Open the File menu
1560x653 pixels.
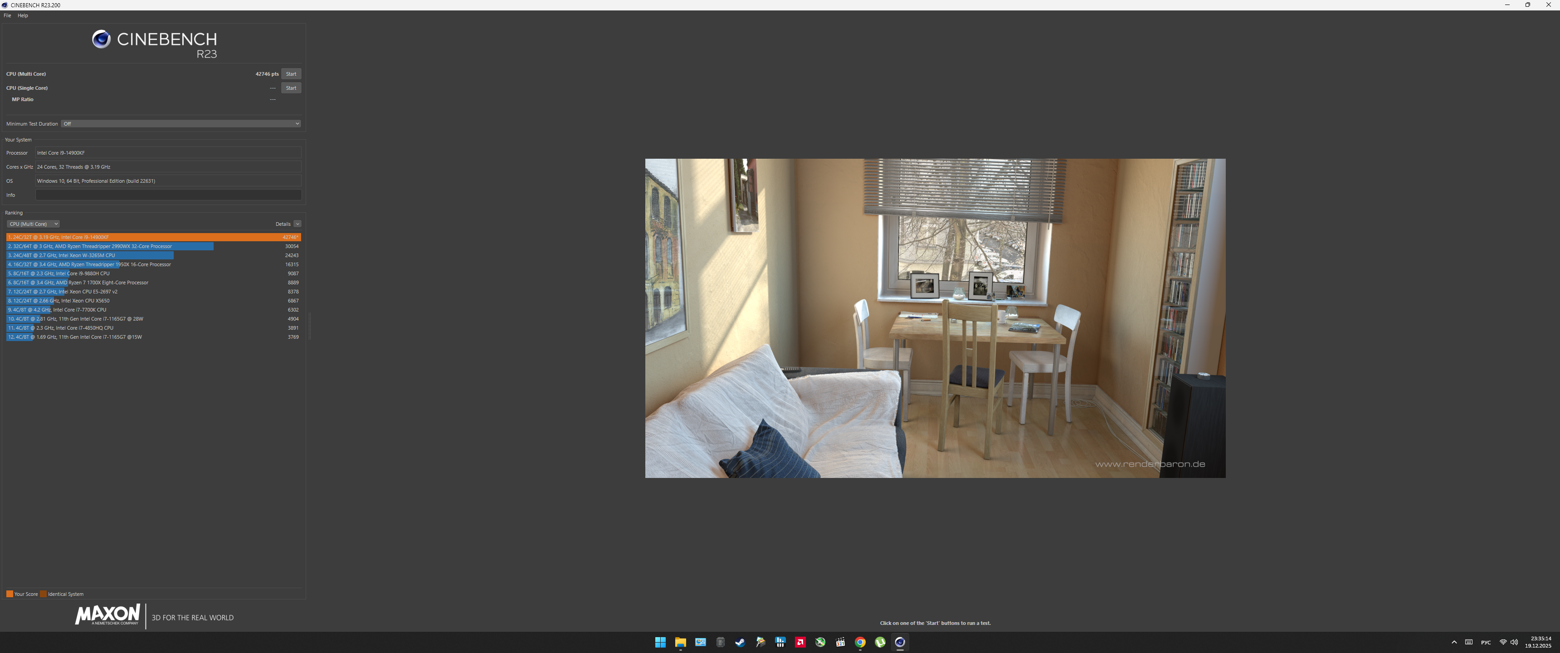click(x=7, y=16)
